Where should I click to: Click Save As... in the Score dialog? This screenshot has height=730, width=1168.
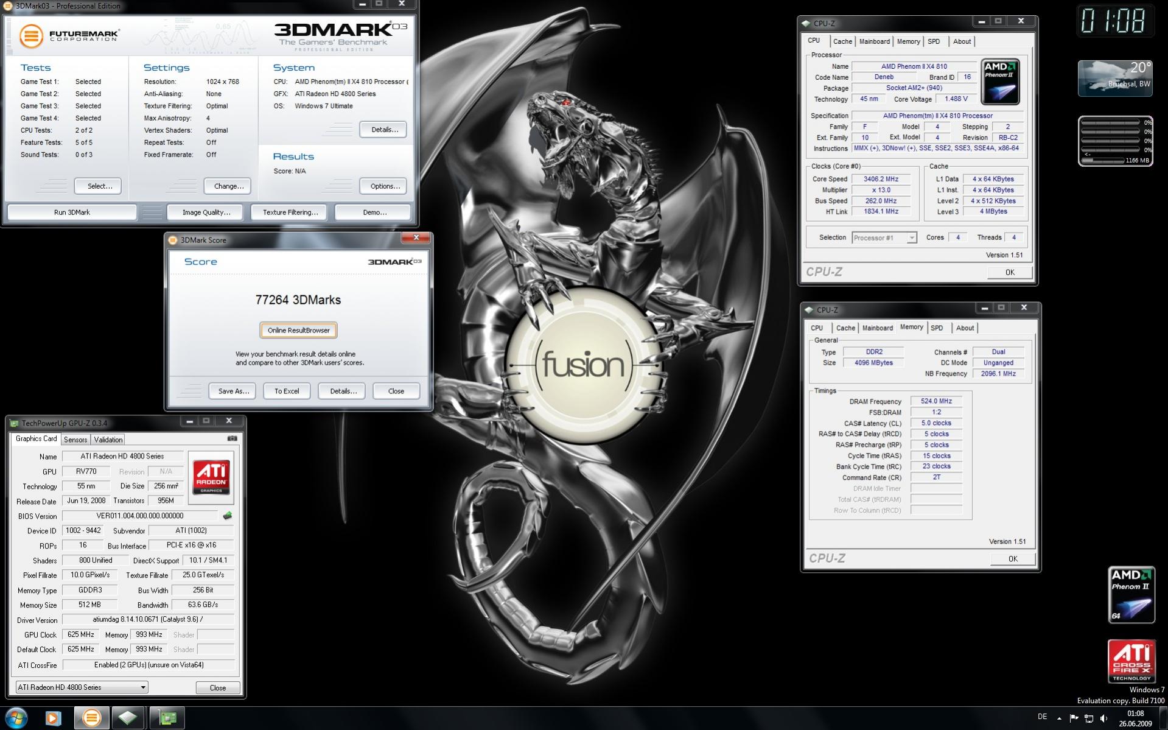coord(233,391)
